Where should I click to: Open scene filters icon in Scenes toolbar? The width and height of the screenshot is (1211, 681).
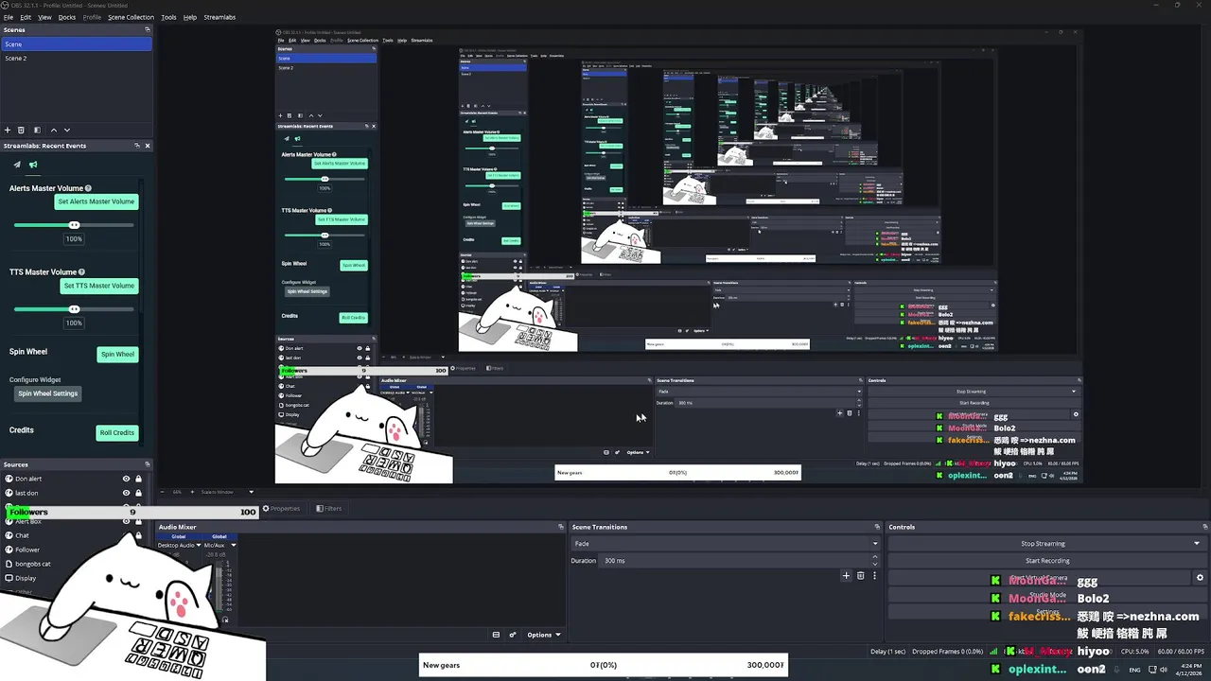coord(37,130)
